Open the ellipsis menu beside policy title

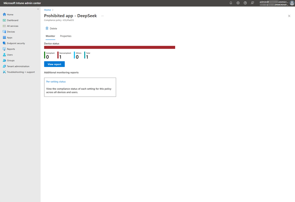[x=102, y=16]
